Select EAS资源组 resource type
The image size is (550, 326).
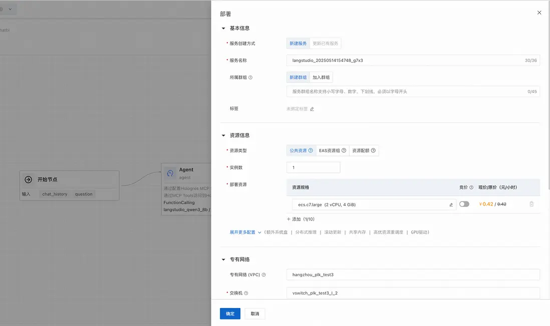pyautogui.click(x=332, y=150)
